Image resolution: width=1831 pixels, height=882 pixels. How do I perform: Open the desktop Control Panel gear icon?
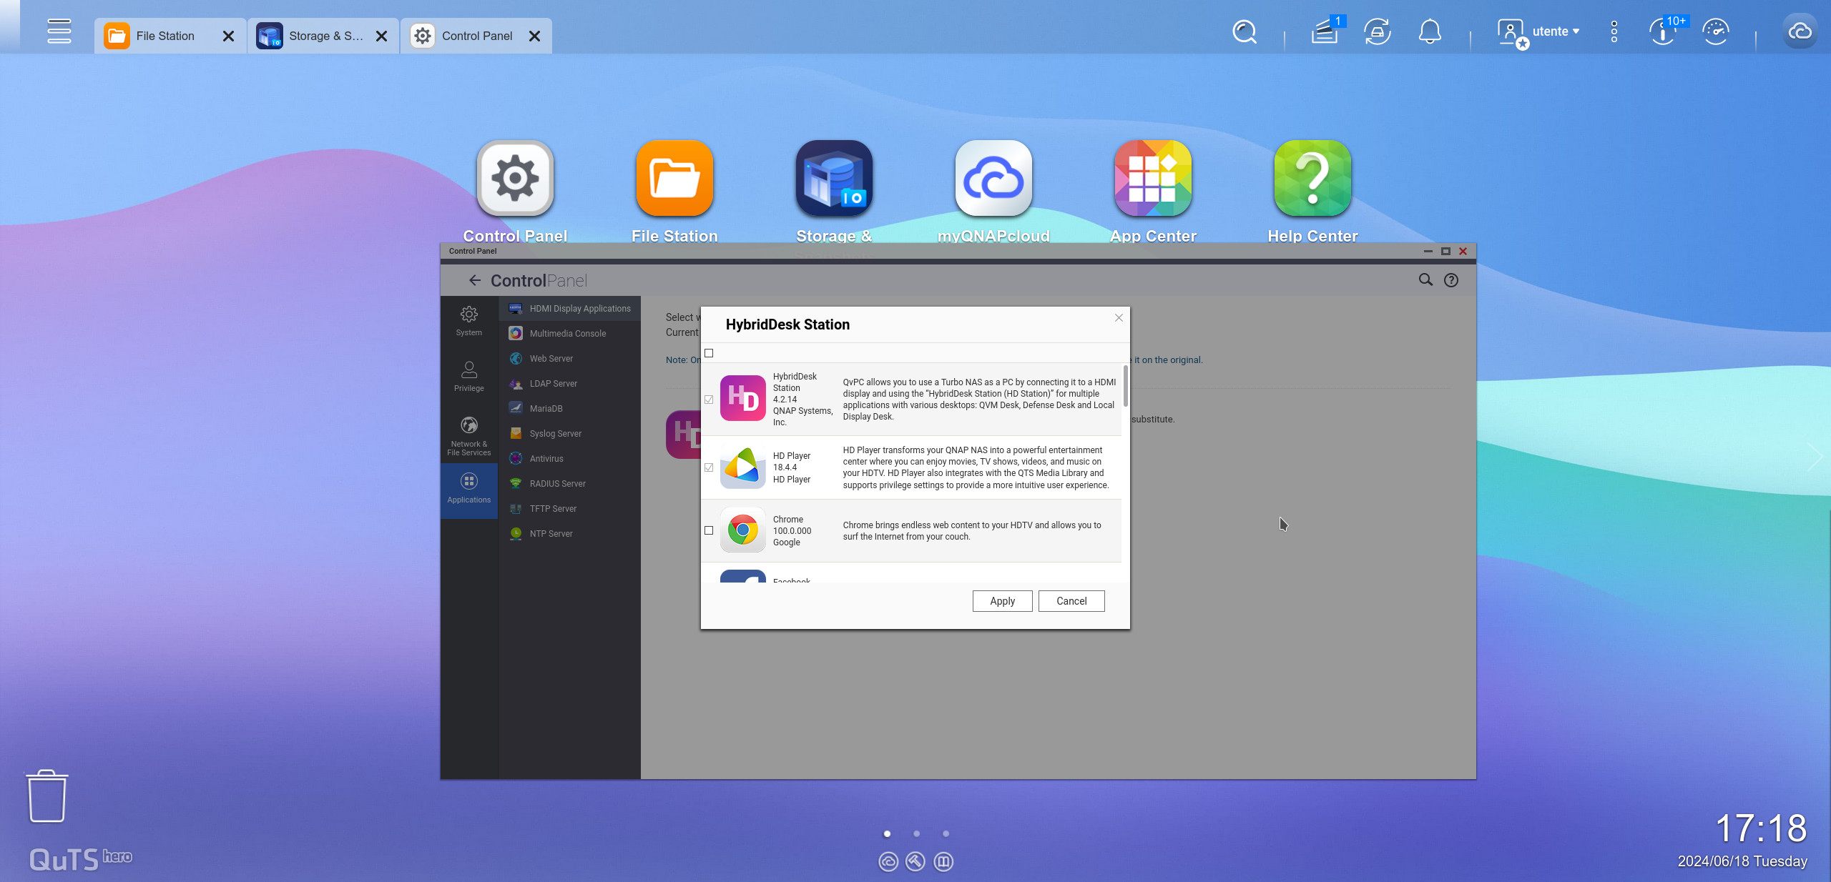(x=515, y=178)
